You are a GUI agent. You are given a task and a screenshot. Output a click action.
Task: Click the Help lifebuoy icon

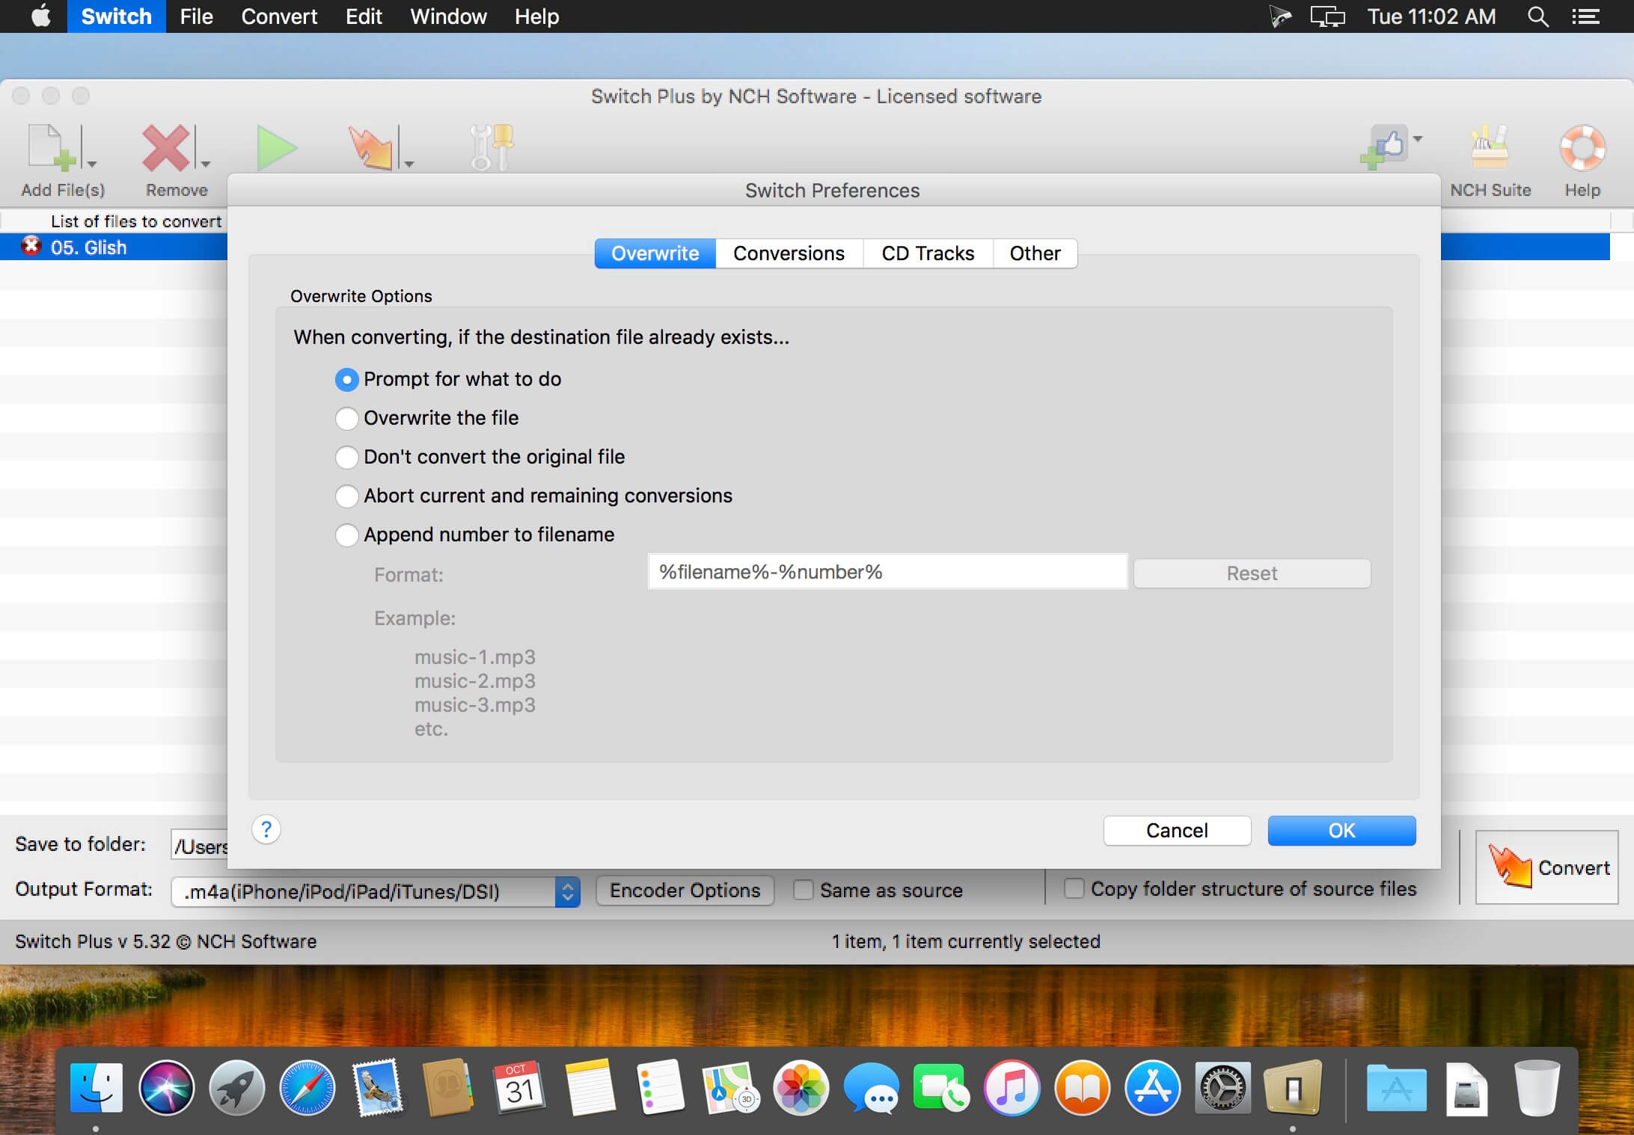click(x=1582, y=147)
